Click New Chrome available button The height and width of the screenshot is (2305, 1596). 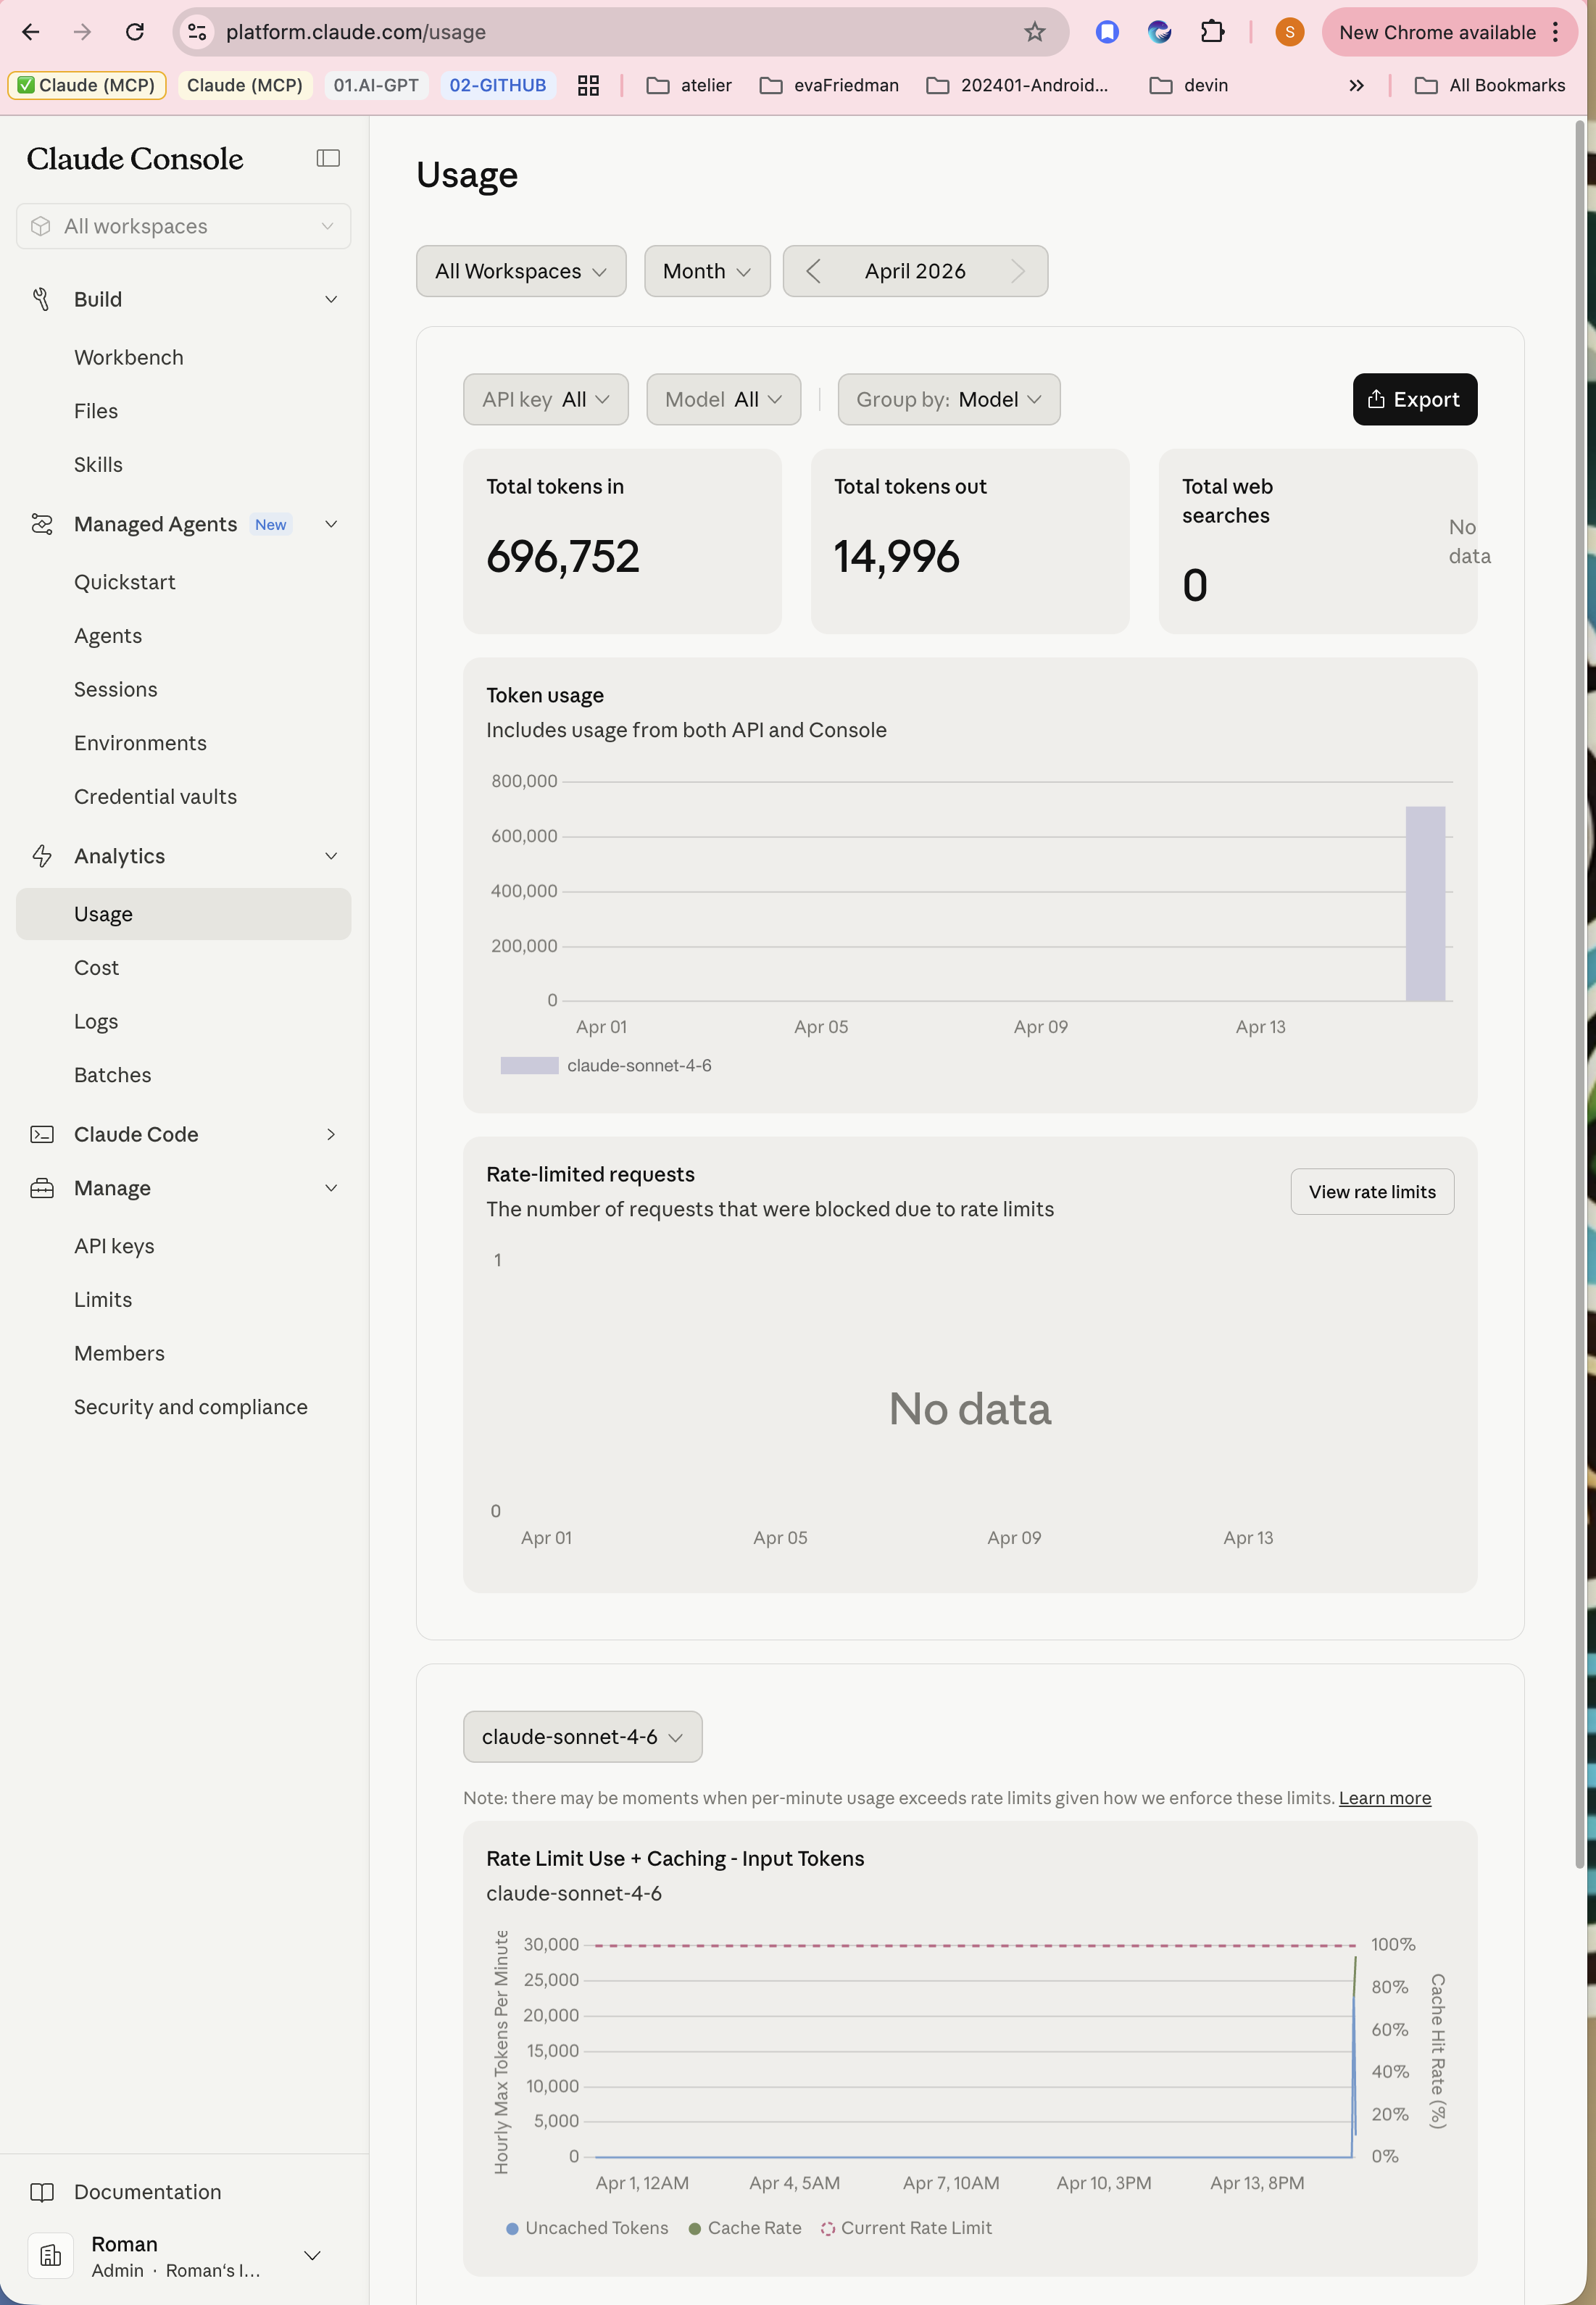pos(1438,32)
